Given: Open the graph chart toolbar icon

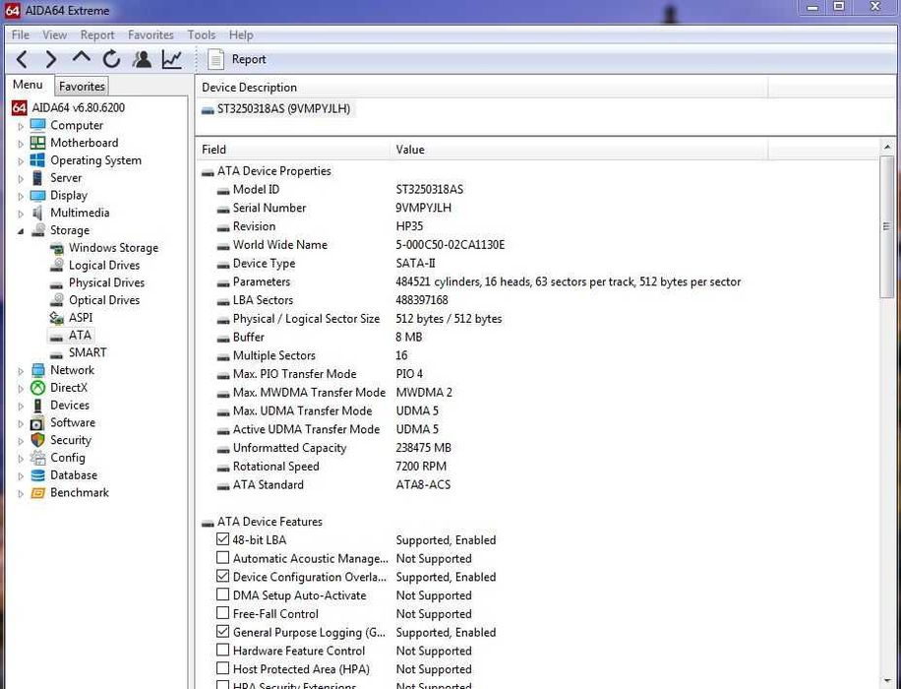Looking at the screenshot, I should click(172, 59).
